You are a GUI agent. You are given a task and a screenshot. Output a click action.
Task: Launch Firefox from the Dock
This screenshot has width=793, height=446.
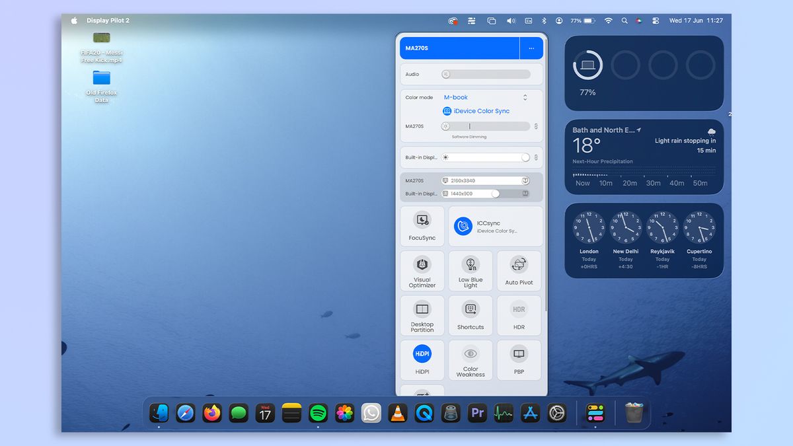[x=212, y=413]
